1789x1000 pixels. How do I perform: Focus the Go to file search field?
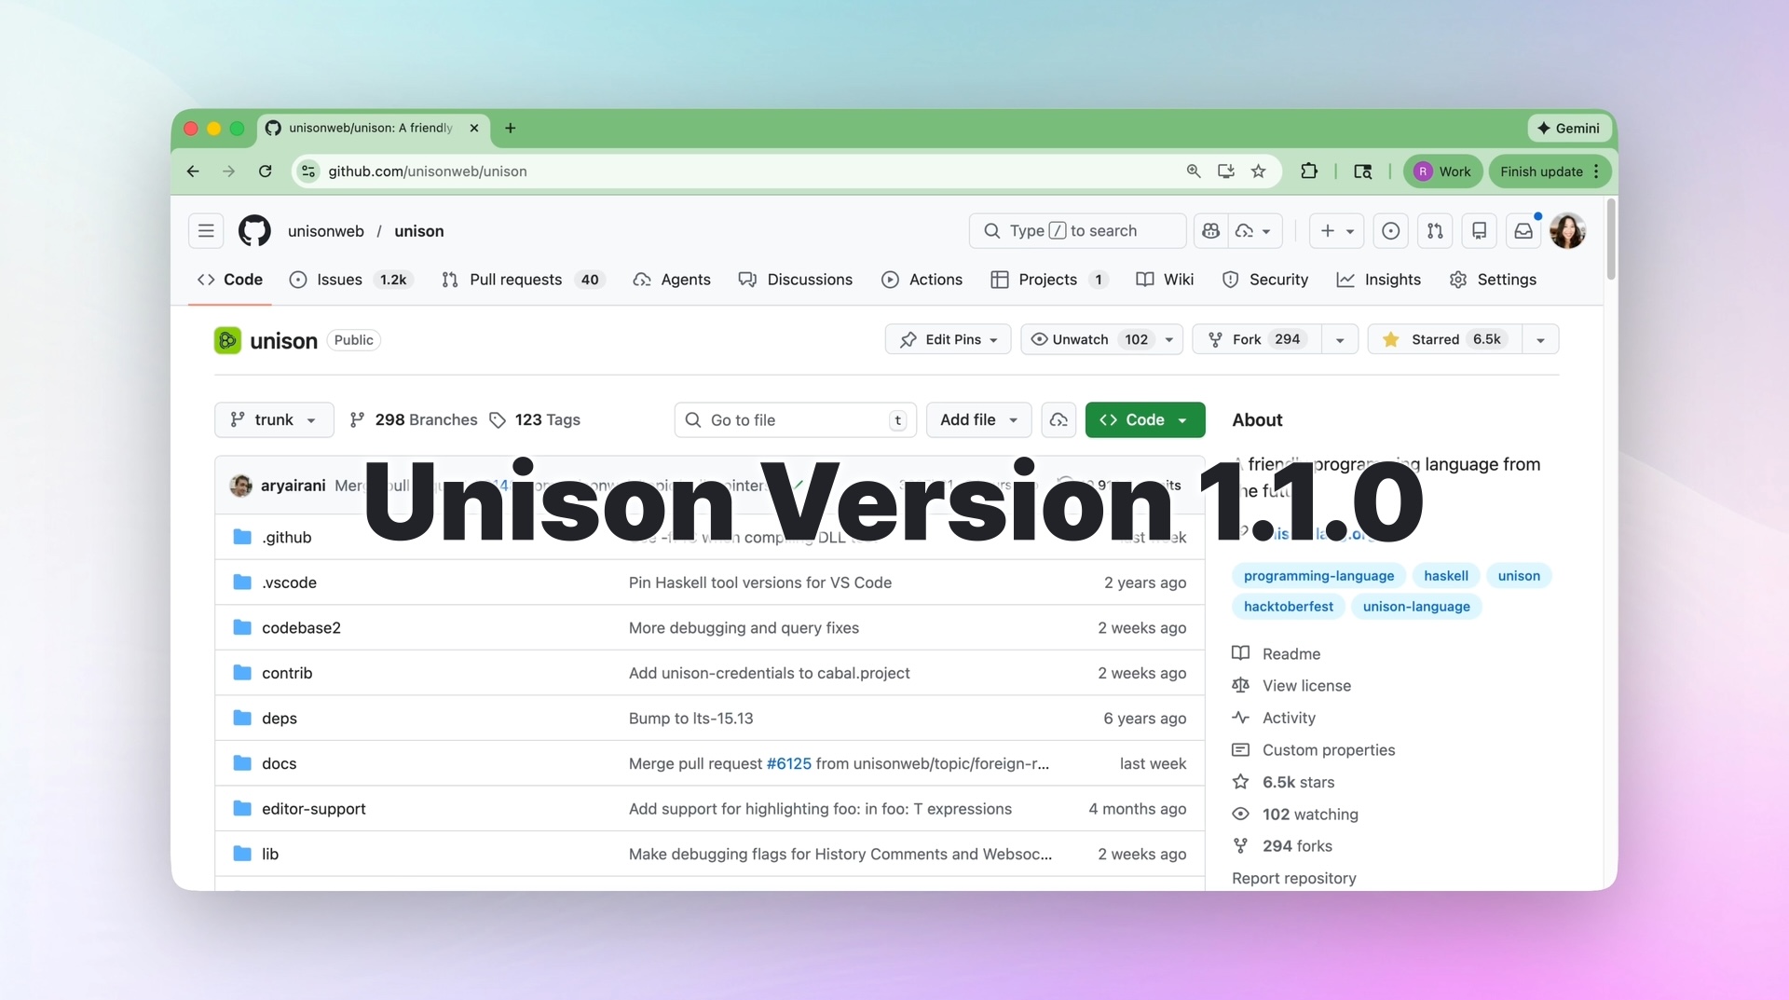point(792,420)
